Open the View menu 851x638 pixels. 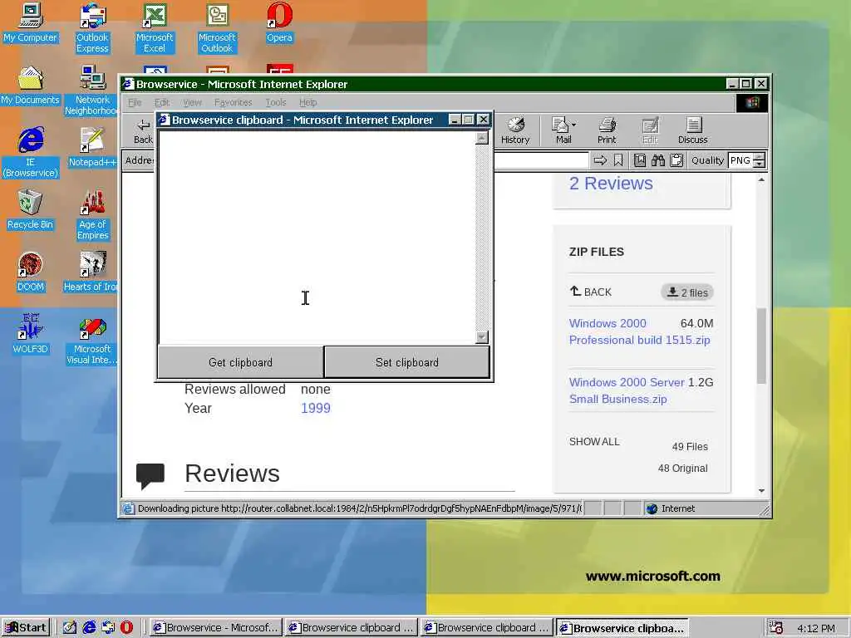pyautogui.click(x=192, y=102)
